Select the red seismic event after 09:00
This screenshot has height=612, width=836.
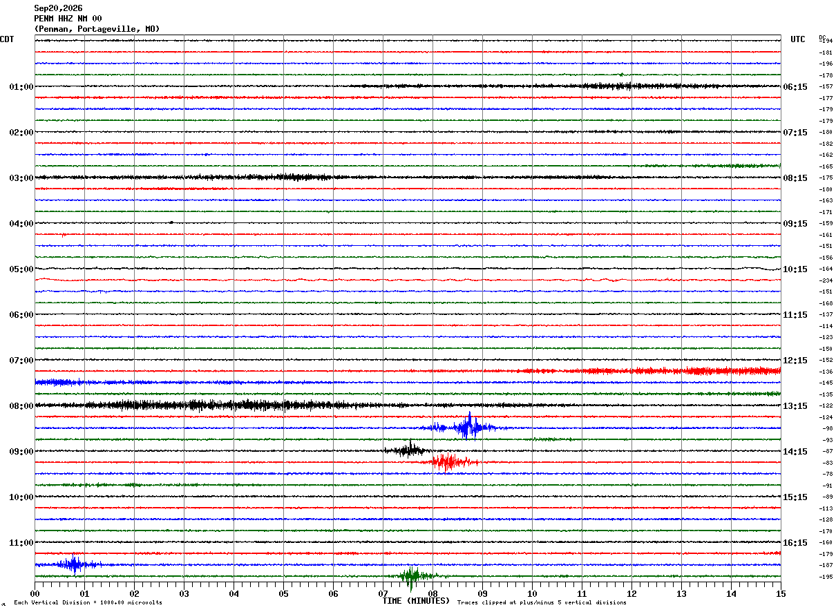click(449, 461)
